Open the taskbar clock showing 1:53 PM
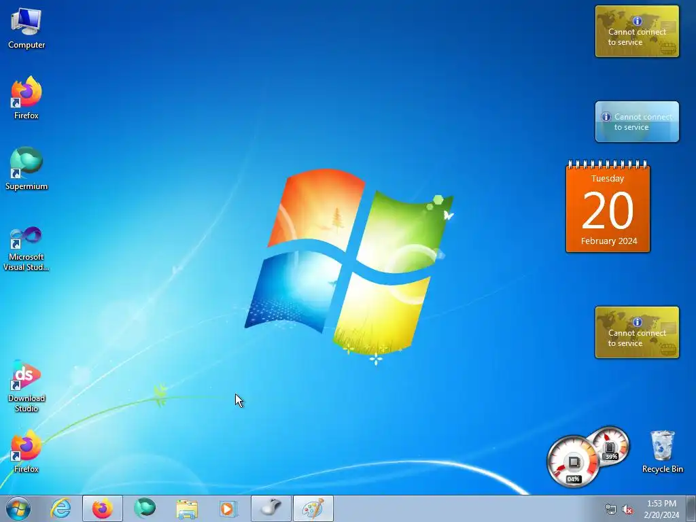The image size is (696, 522). 661,509
